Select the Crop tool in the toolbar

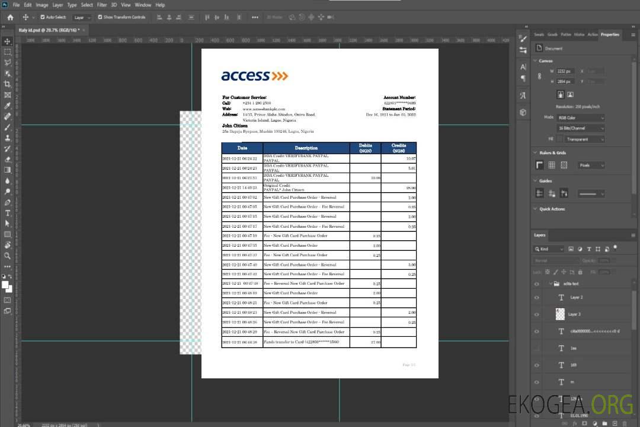[8, 84]
